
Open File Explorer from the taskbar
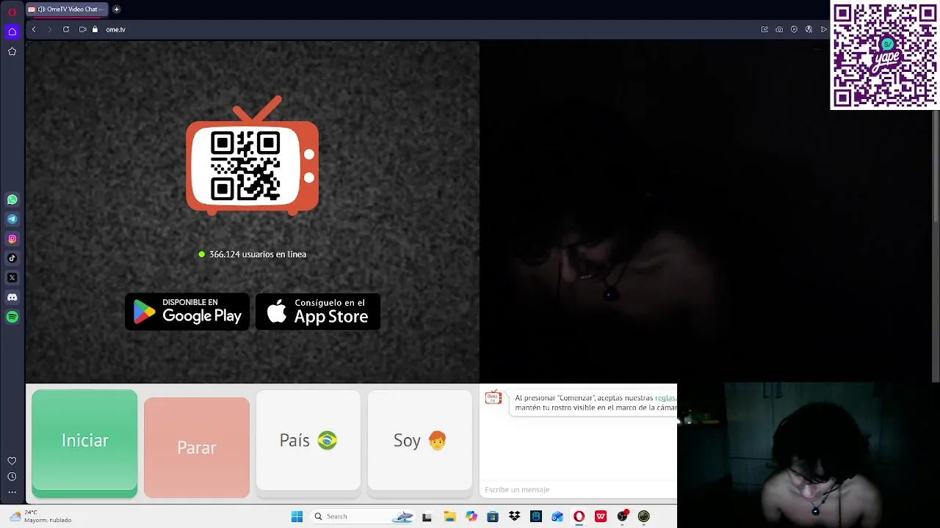pos(449,516)
